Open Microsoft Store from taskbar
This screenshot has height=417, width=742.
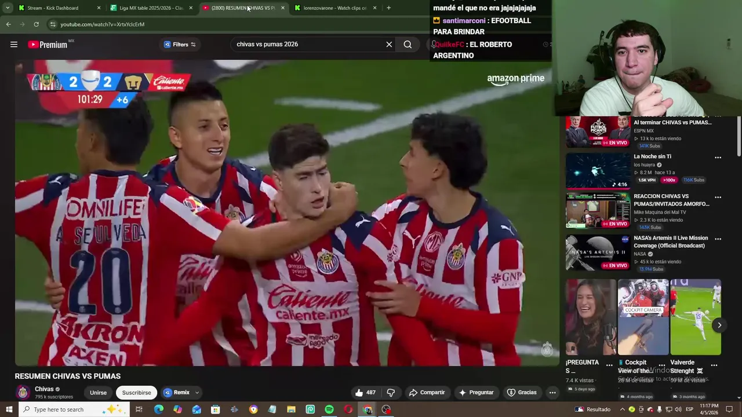215,409
